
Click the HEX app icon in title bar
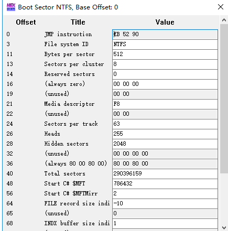(11, 7)
